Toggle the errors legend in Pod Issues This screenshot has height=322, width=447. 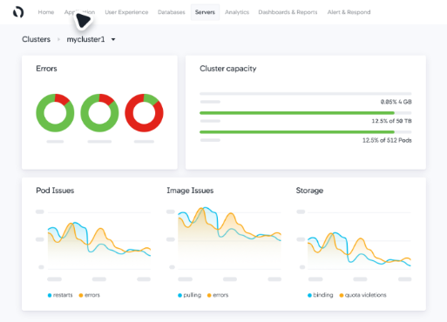pos(90,295)
